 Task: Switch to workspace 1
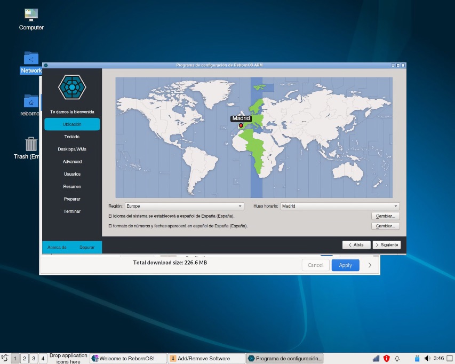(x=15, y=359)
